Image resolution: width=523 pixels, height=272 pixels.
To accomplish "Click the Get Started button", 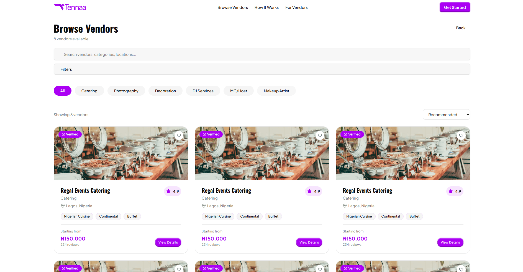I will click(455, 7).
